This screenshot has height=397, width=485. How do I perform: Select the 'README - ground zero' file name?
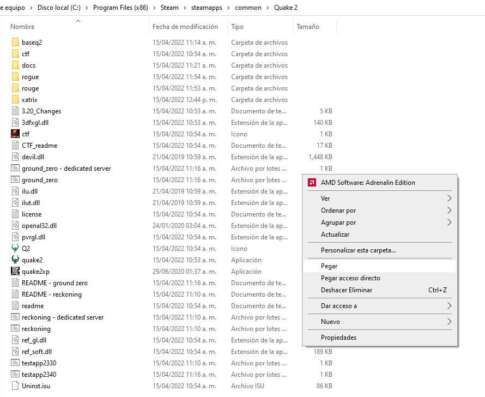click(x=54, y=283)
